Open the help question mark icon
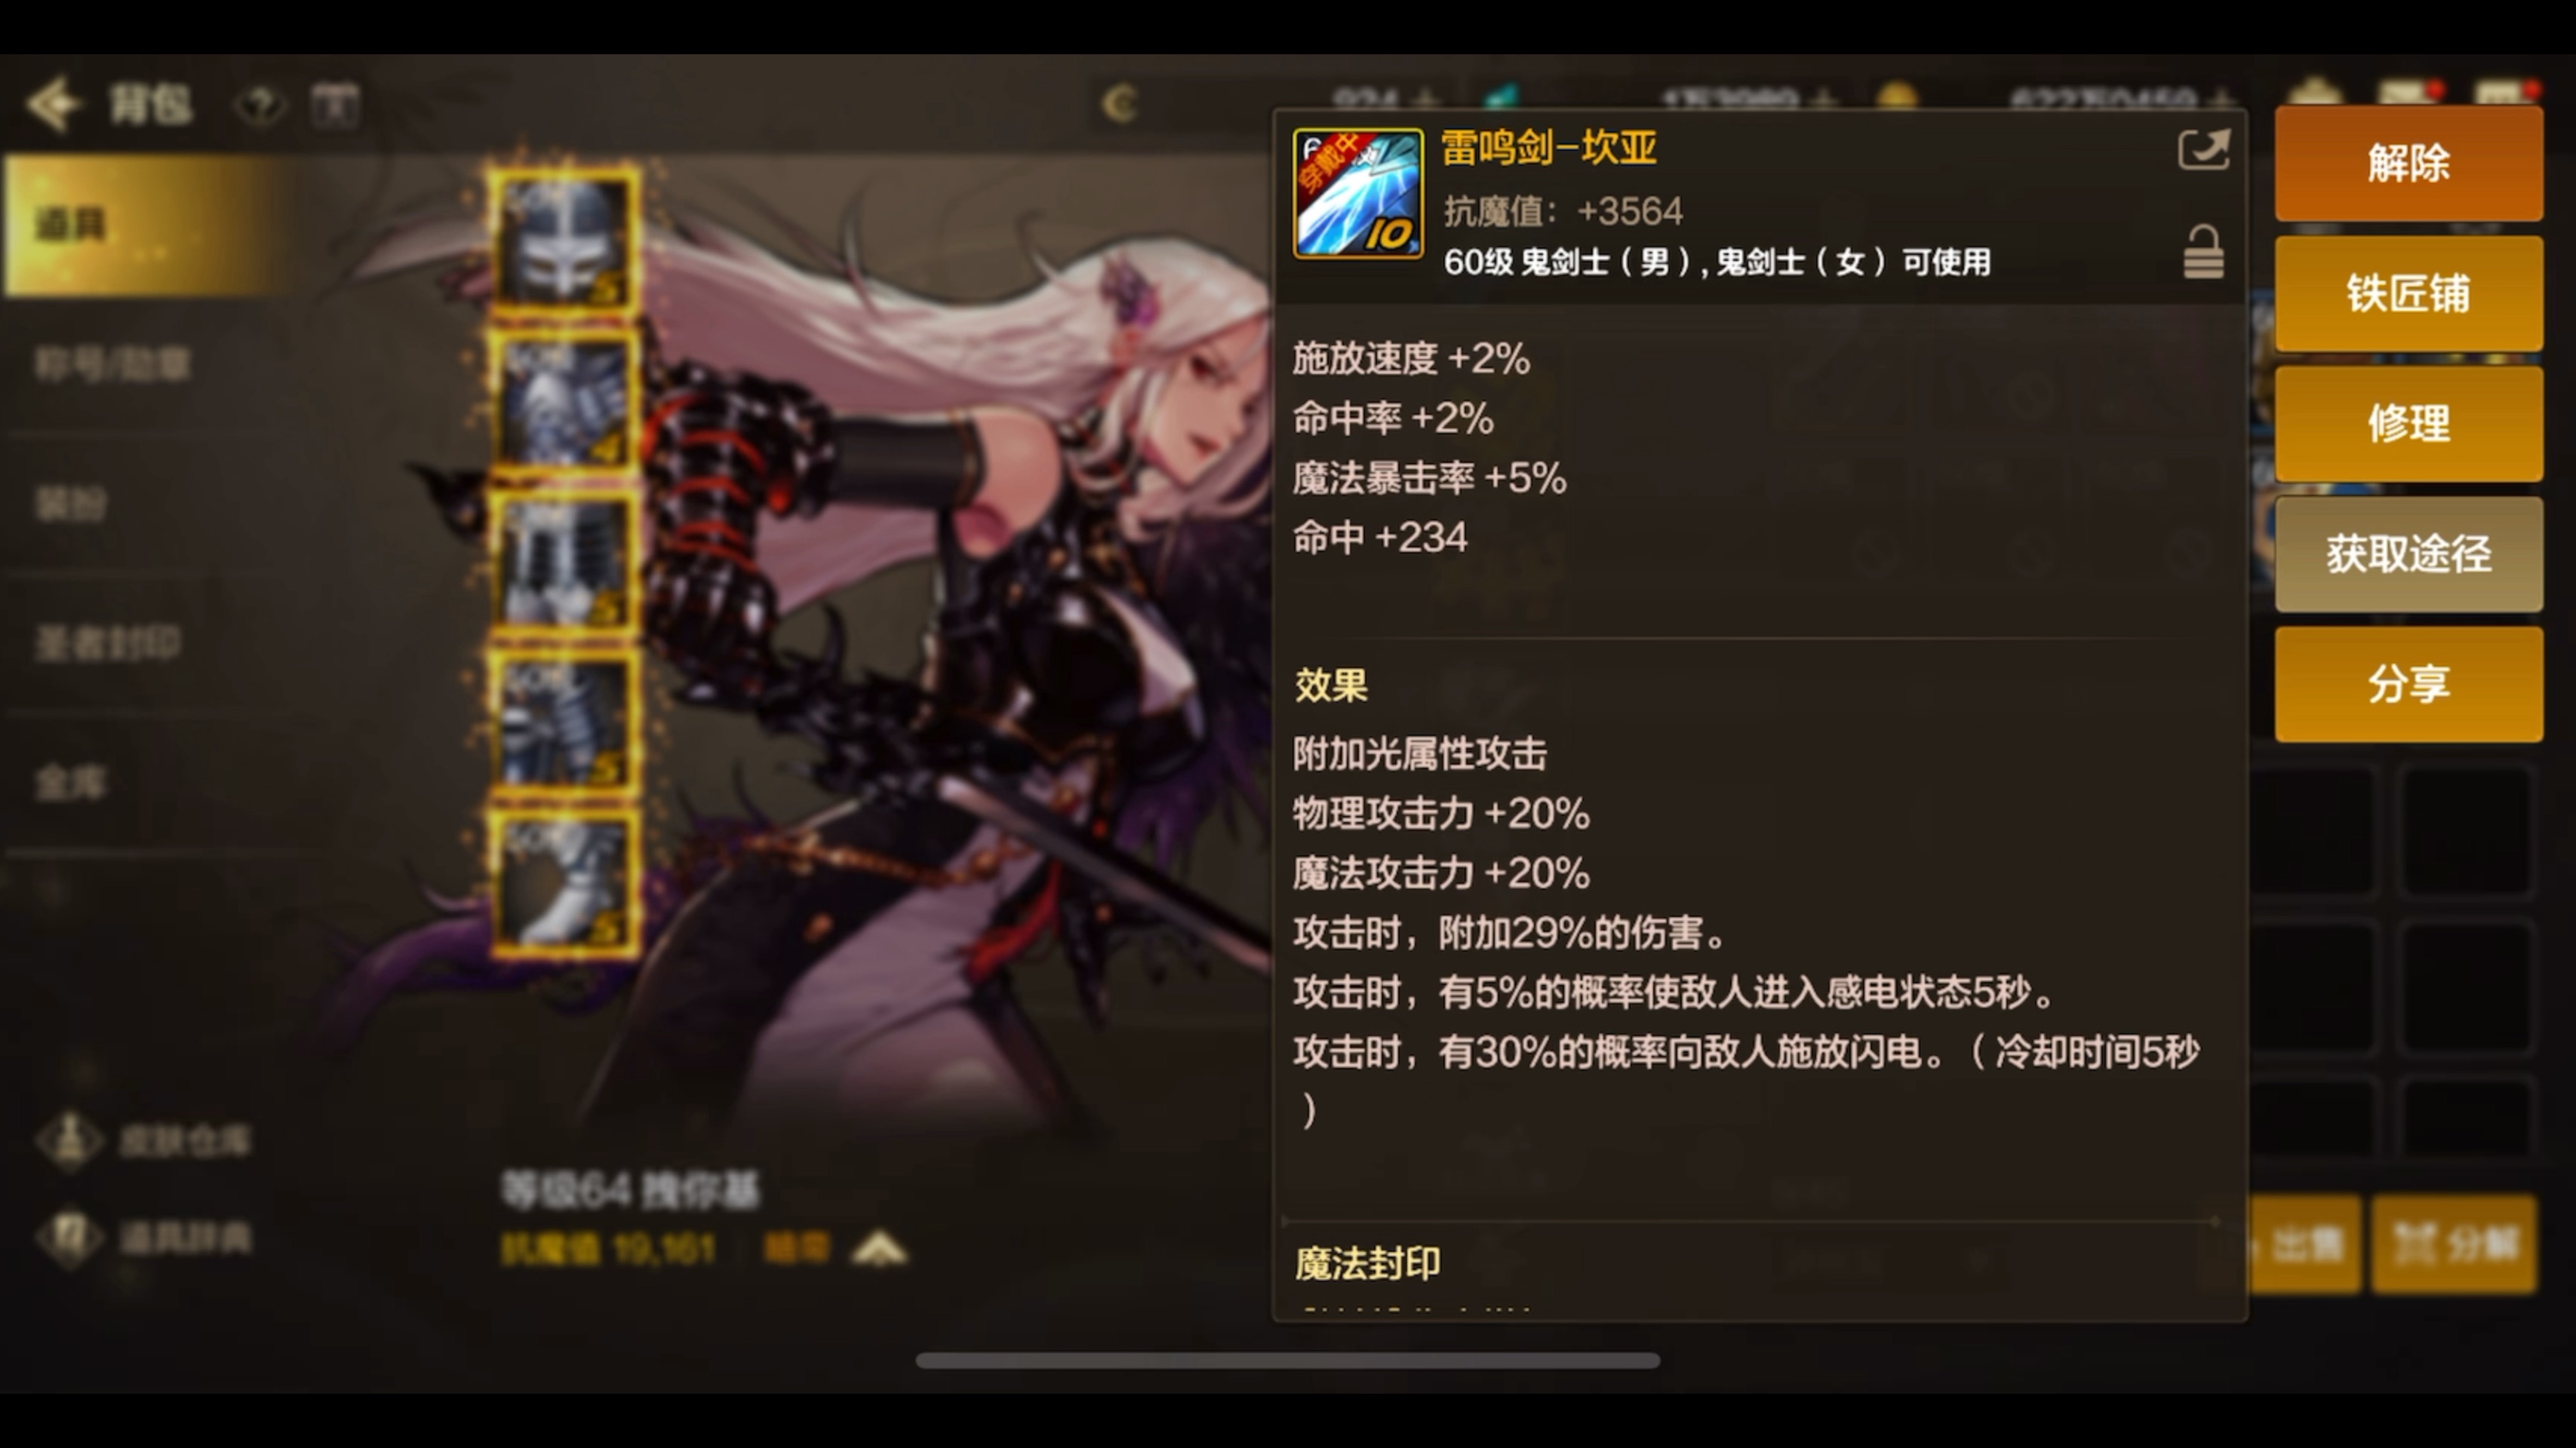Image resolution: width=2576 pixels, height=1448 pixels. 260,104
